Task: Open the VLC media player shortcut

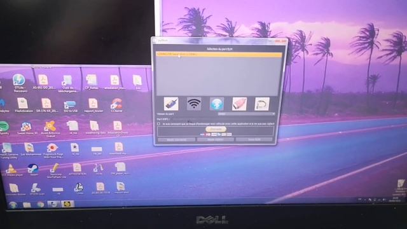Action: 11,170
